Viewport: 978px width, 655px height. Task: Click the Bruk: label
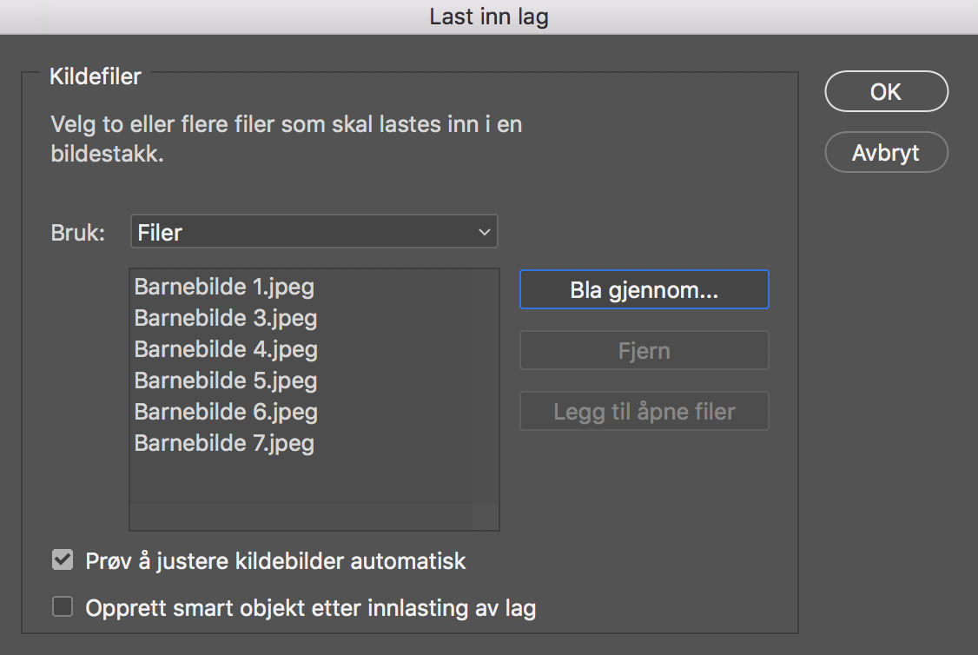(77, 233)
